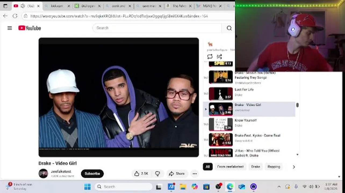Filter by From zeefaketest chip
The height and width of the screenshot is (193, 345).
pos(230,166)
